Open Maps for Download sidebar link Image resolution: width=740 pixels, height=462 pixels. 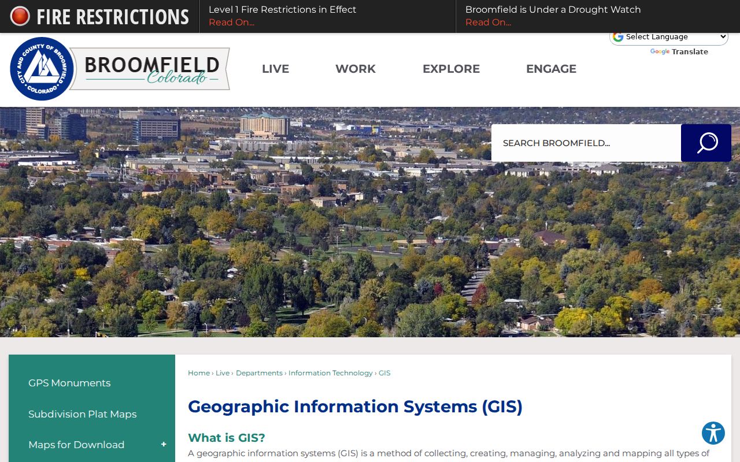76,445
